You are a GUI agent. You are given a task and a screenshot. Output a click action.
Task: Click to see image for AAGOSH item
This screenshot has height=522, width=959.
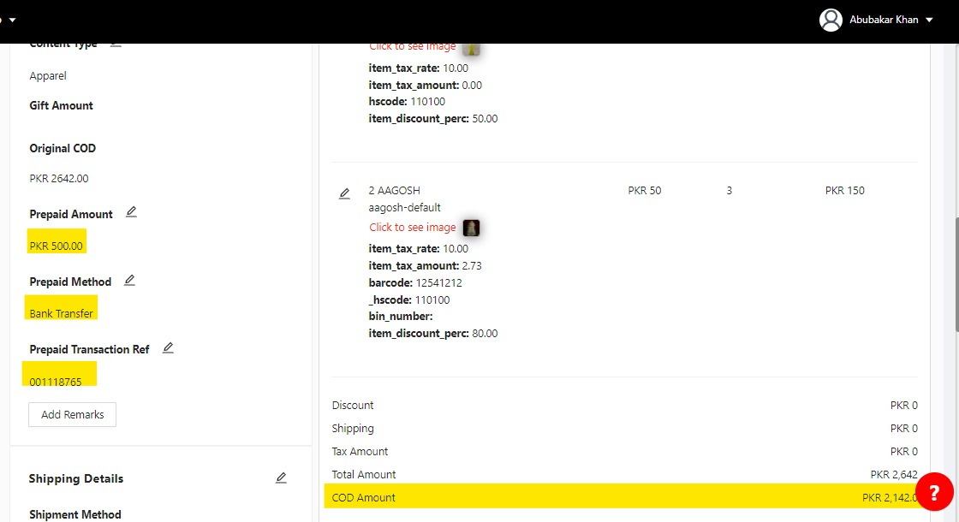tap(412, 228)
